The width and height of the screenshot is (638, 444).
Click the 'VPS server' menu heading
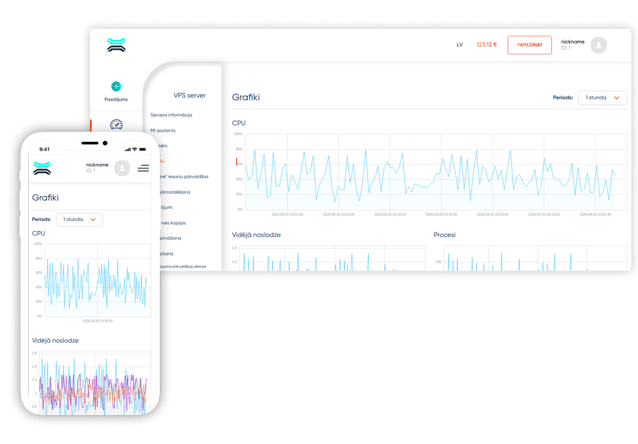coord(189,95)
